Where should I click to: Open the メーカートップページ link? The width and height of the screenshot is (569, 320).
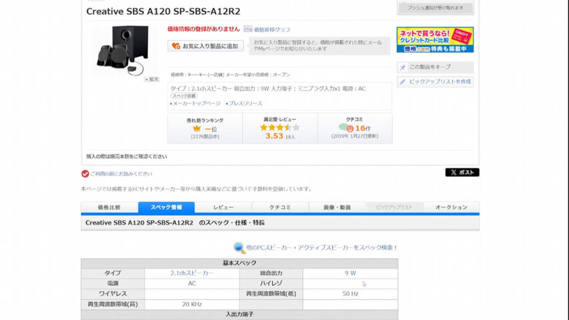pos(196,103)
